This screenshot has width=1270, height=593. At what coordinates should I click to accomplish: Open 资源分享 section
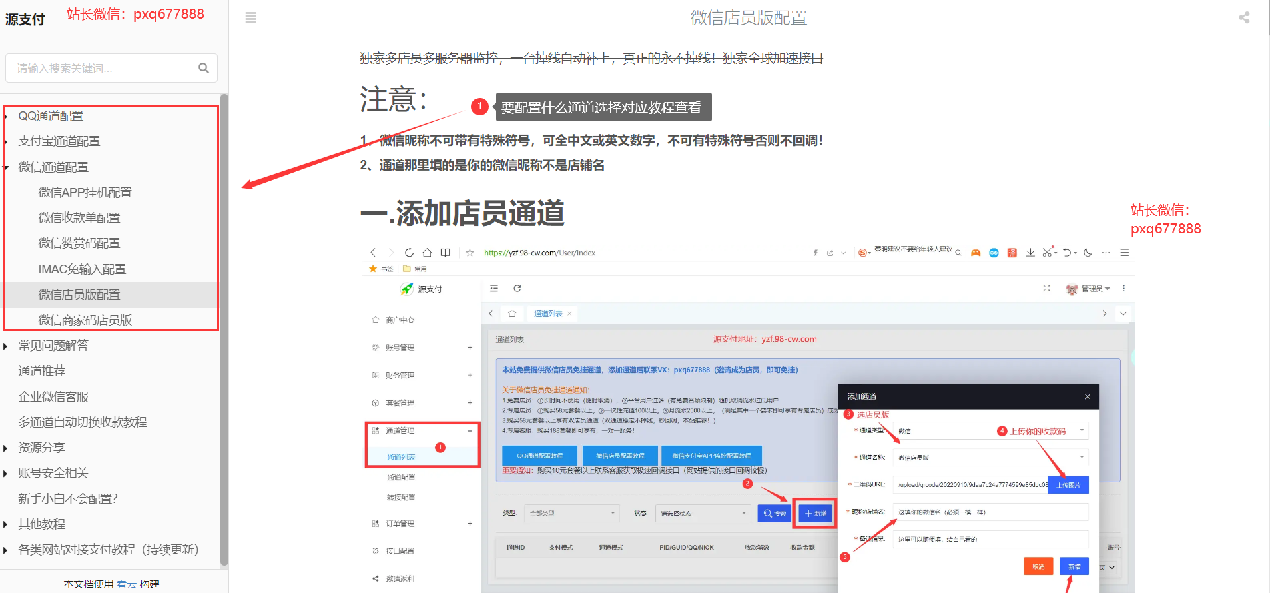(x=41, y=448)
